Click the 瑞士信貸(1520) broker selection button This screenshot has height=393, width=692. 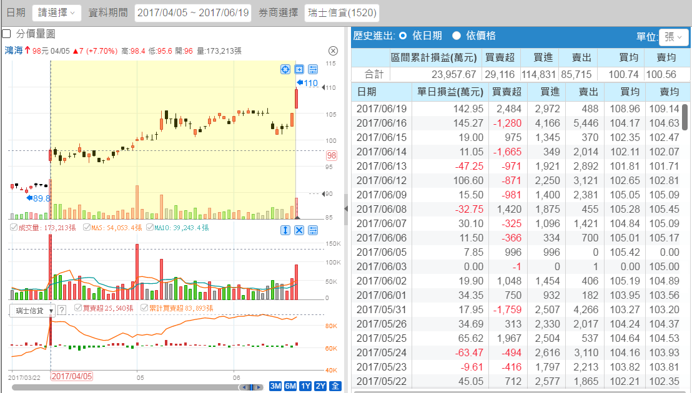(x=342, y=12)
